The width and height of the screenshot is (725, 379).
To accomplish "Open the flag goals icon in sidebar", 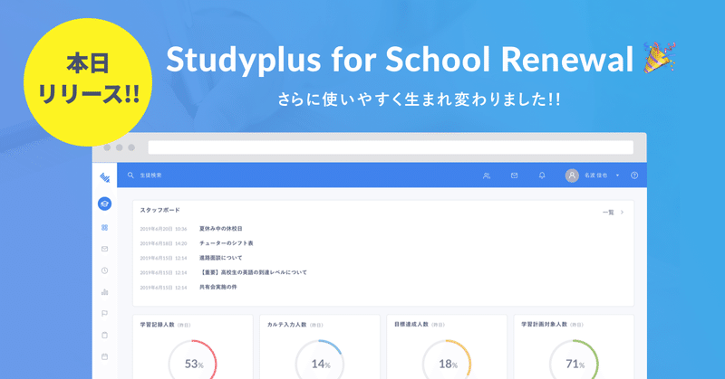I will point(104,314).
